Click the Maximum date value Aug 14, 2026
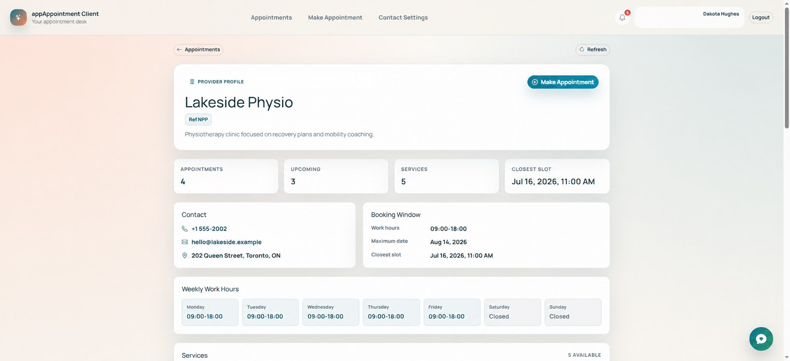 click(x=449, y=242)
